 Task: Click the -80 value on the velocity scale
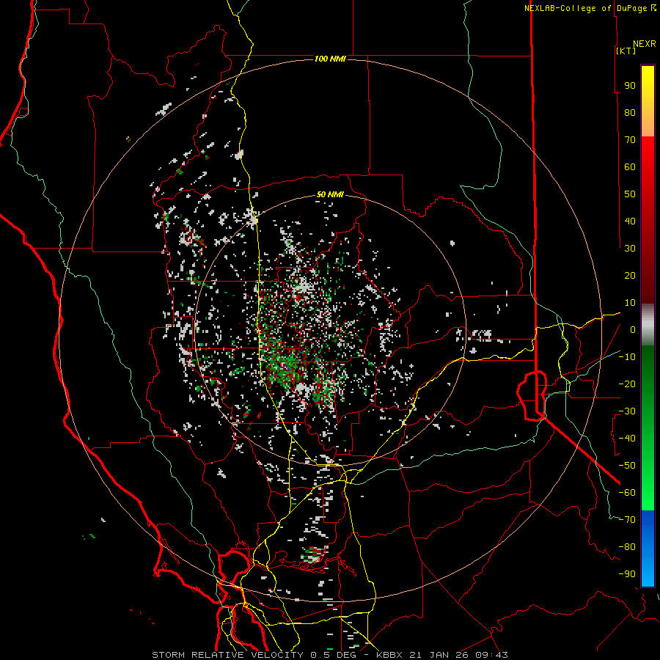click(x=627, y=547)
